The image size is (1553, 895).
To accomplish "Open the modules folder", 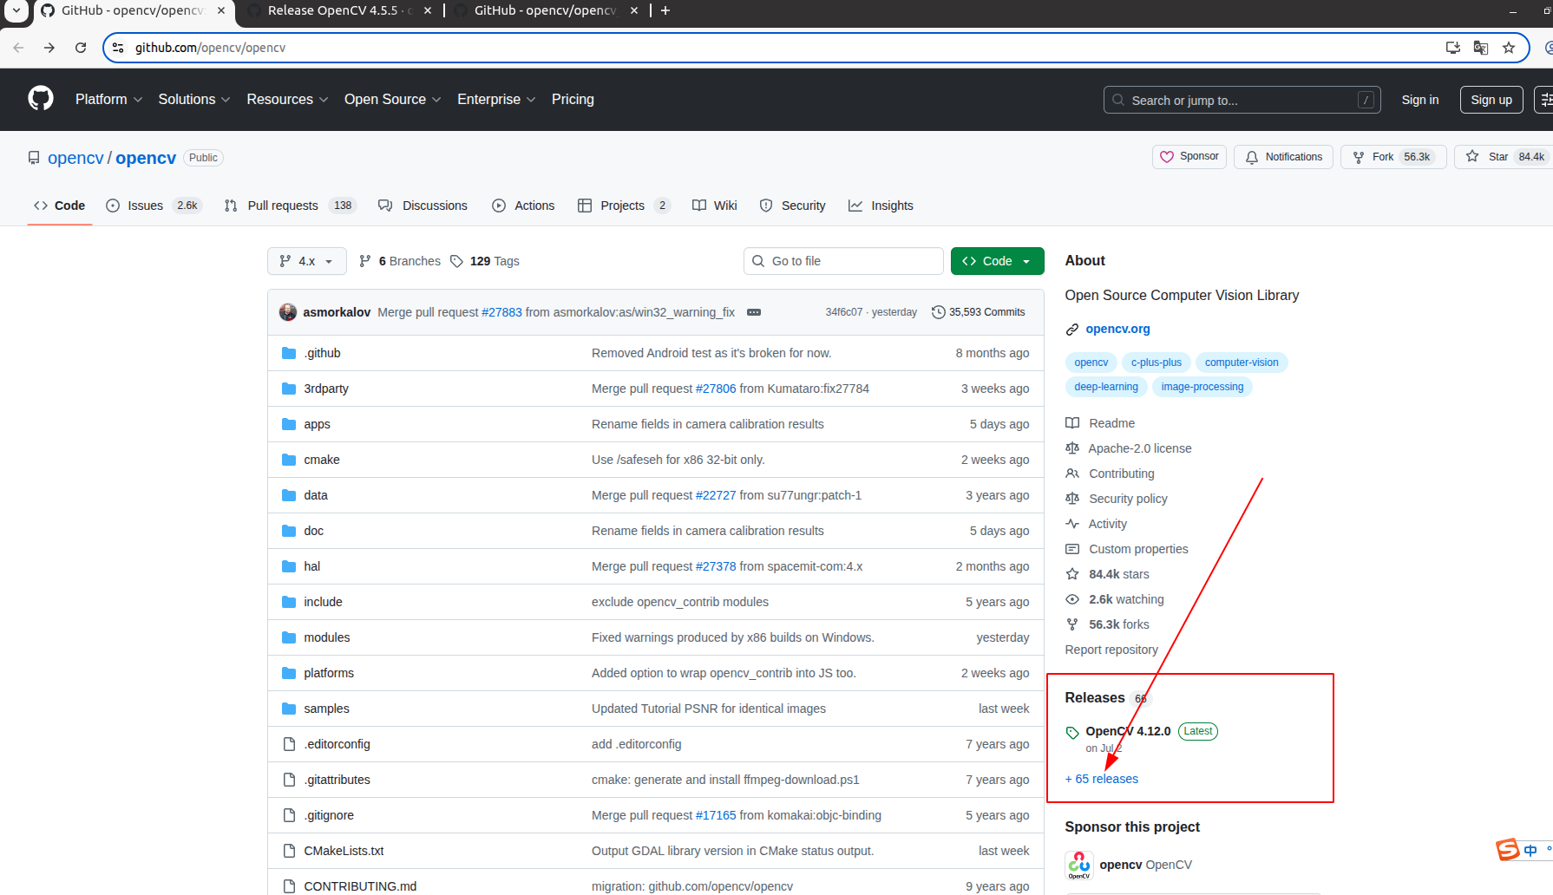I will tap(327, 637).
